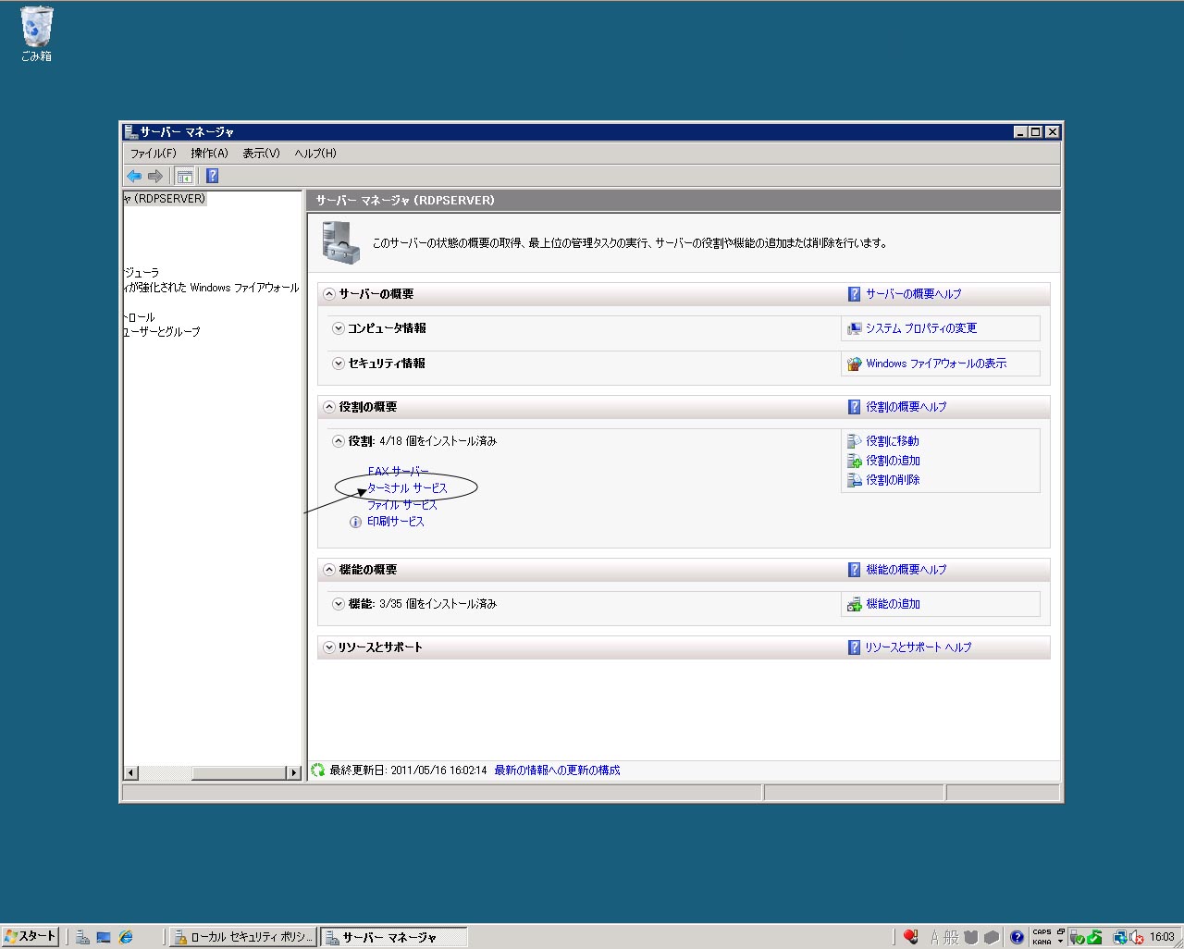Click the 役割の削除 link
1184x949 pixels.
893,480
